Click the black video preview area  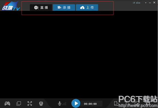(x=79, y=55)
